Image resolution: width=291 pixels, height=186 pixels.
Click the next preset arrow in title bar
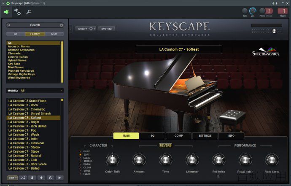point(277,3)
